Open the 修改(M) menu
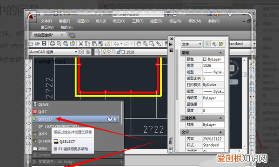 195,21
